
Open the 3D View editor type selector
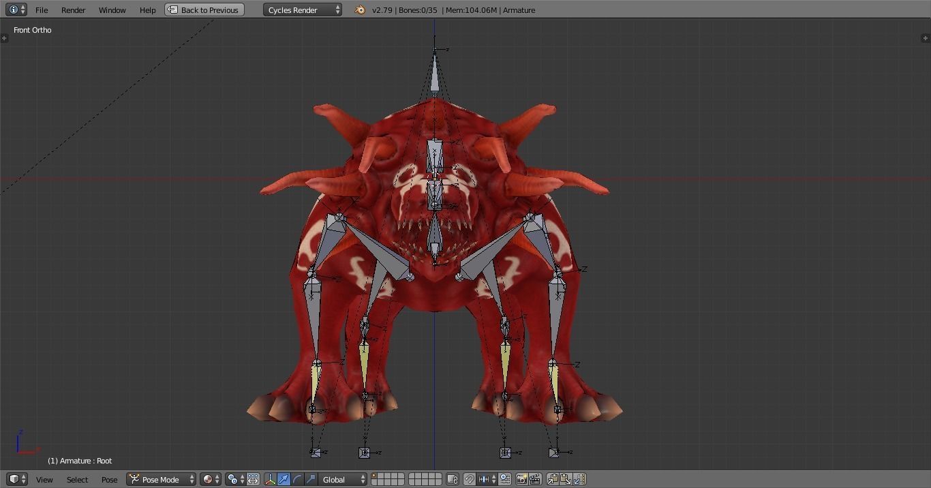16,479
